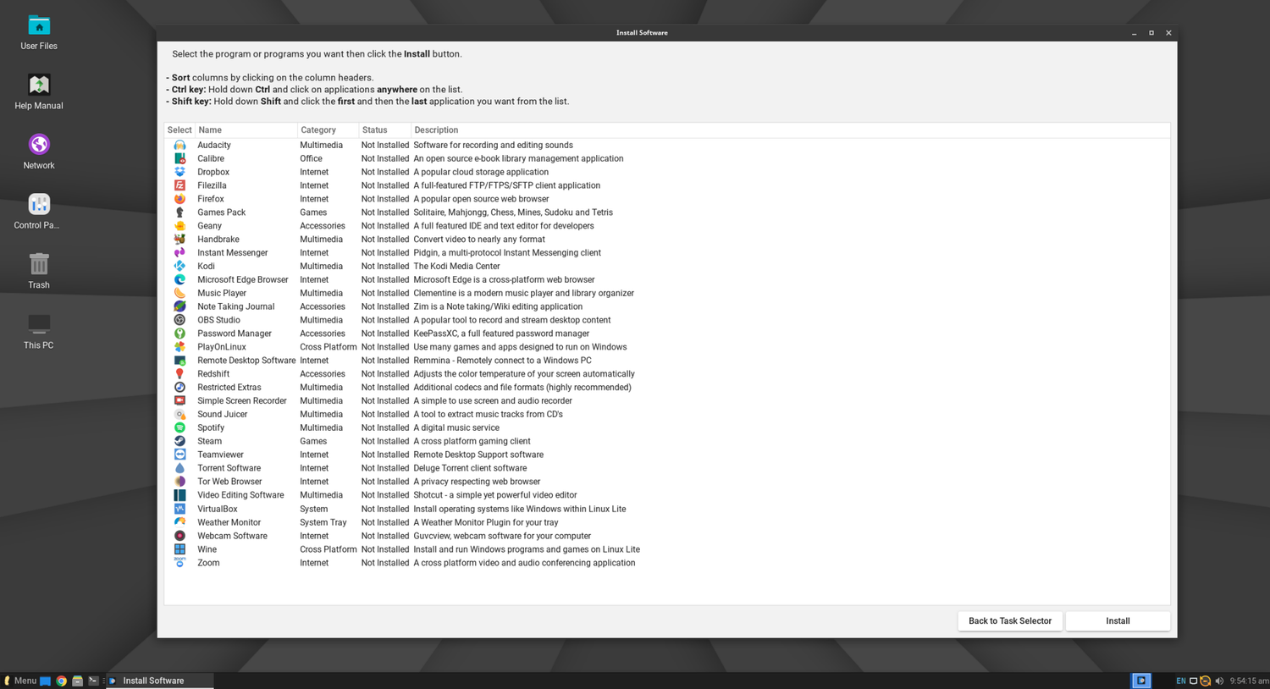Image resolution: width=1270 pixels, height=689 pixels.
Task: Click 'Not Installed' status of Zoom
Action: pyautogui.click(x=385, y=563)
